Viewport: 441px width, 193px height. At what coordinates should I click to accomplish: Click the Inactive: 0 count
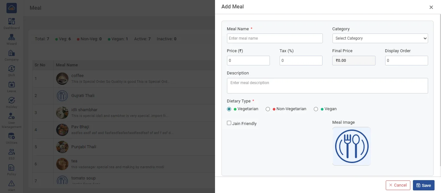coord(167,39)
